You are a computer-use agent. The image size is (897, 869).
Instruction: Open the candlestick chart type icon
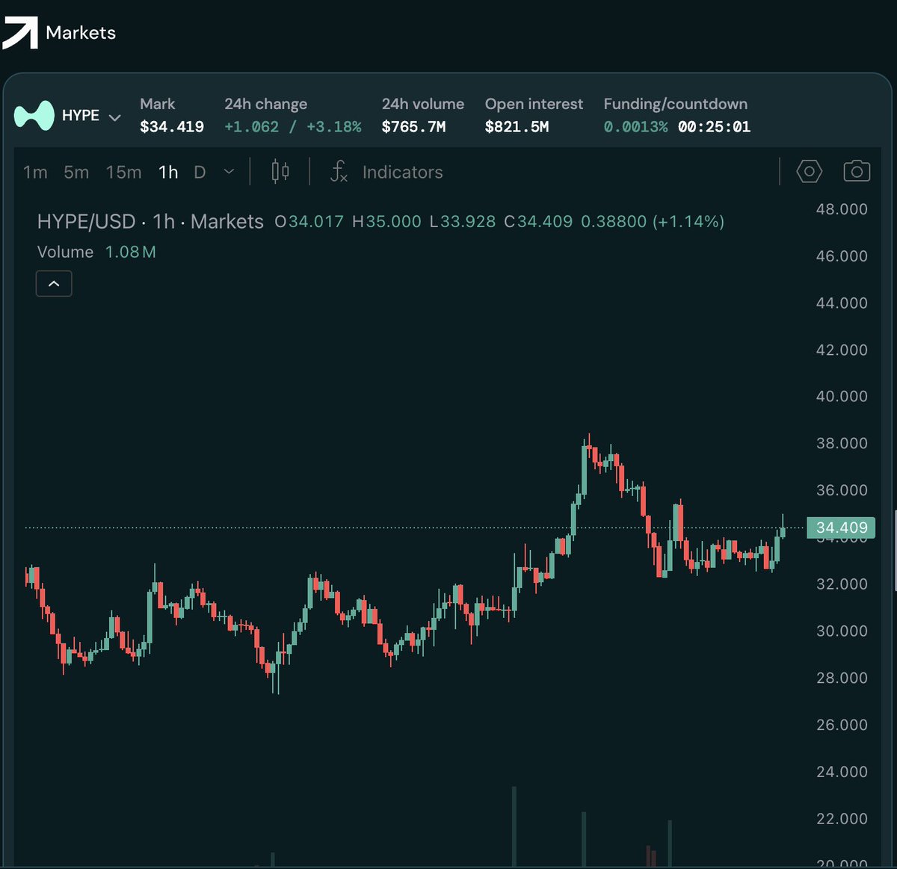pyautogui.click(x=280, y=172)
